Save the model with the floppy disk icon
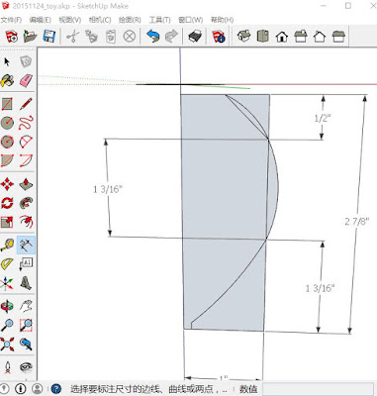This screenshot has height=396, width=377. tap(49, 36)
